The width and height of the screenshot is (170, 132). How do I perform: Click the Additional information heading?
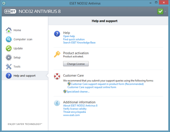coord(79,102)
